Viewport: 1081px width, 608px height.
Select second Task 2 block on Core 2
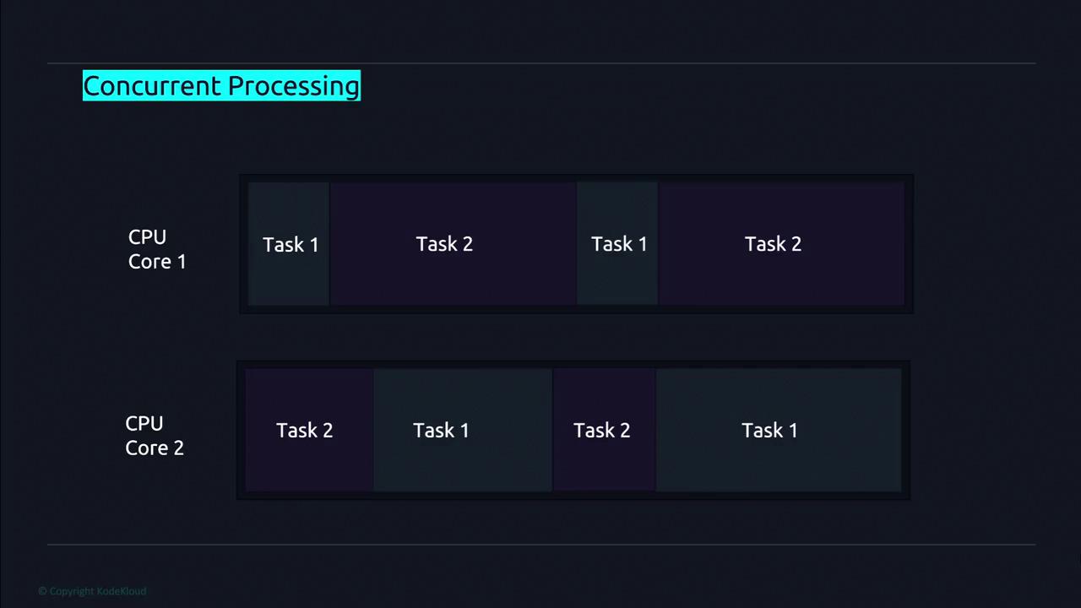click(601, 430)
